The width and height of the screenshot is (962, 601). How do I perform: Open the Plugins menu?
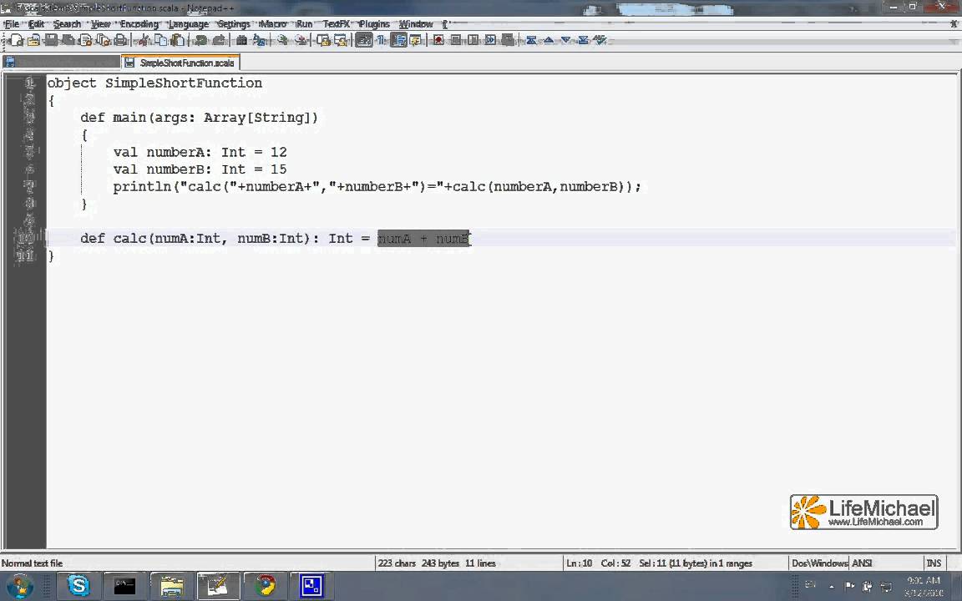(374, 24)
